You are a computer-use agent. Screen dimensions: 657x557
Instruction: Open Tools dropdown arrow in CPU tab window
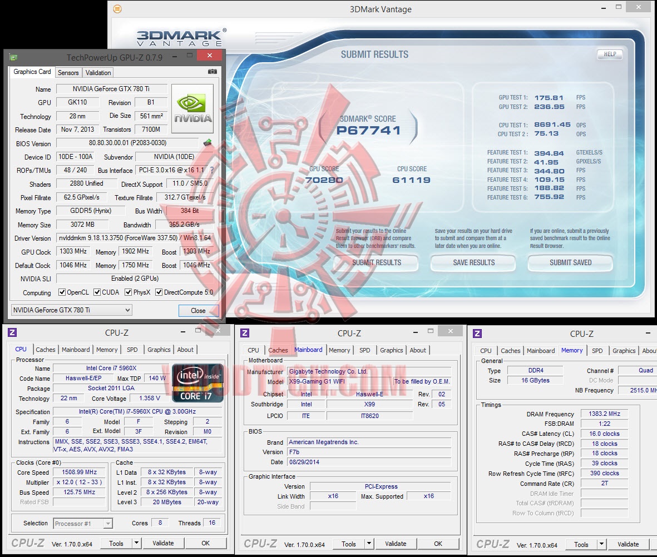coord(136,543)
